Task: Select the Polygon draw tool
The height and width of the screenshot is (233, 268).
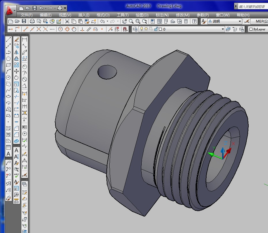Action: click(x=8, y=59)
